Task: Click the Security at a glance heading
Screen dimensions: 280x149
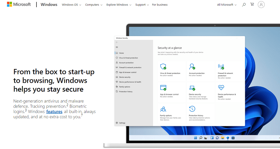Action: point(169,48)
